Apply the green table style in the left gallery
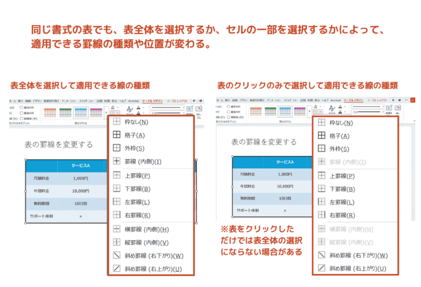 pyautogui.click(x=65, y=113)
